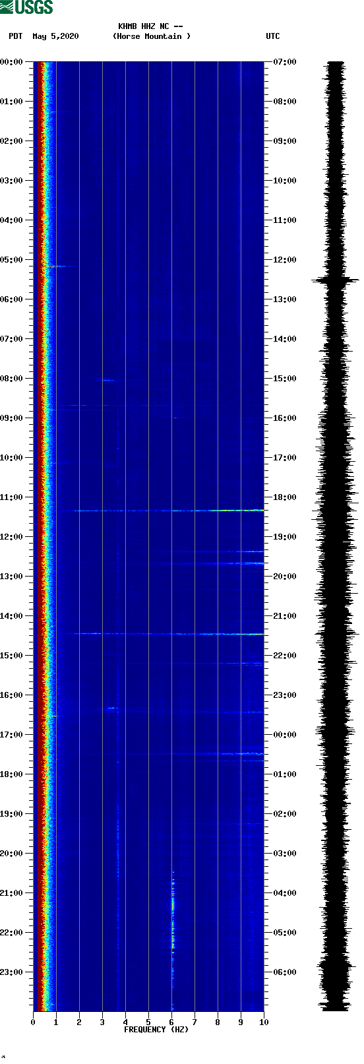The width and height of the screenshot is (364, 1064).
Task: Click the 6 Hz frequency tick label
Action: click(x=171, y=1022)
